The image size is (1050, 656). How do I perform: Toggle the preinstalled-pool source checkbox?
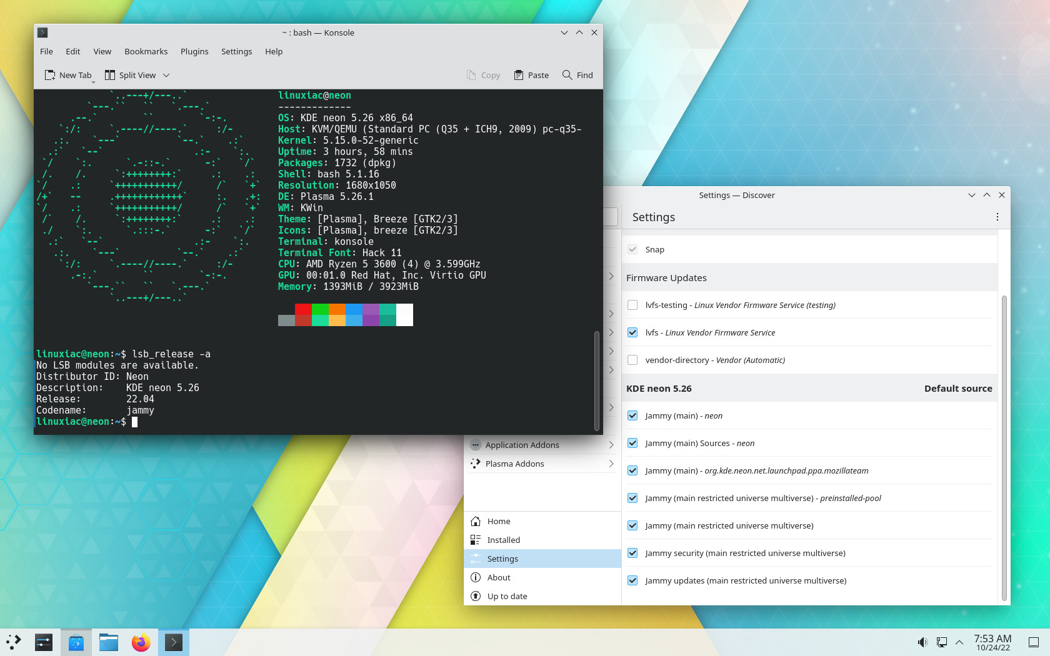click(x=632, y=498)
